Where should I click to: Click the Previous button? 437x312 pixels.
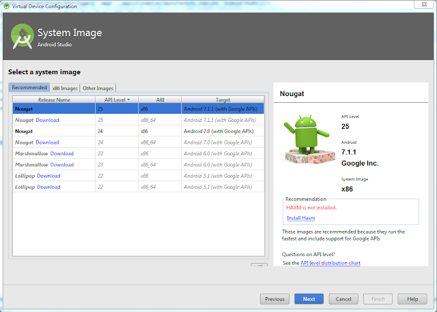coord(274,299)
